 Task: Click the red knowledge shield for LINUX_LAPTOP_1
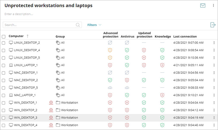pos(162,65)
